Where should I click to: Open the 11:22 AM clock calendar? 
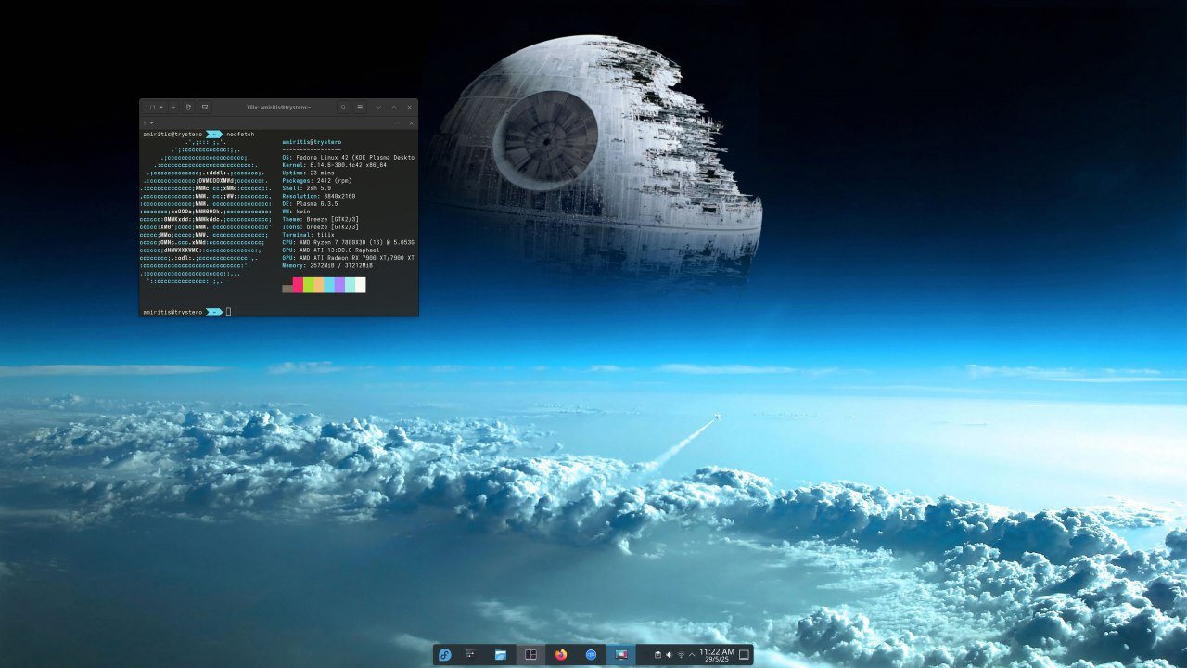(717, 655)
